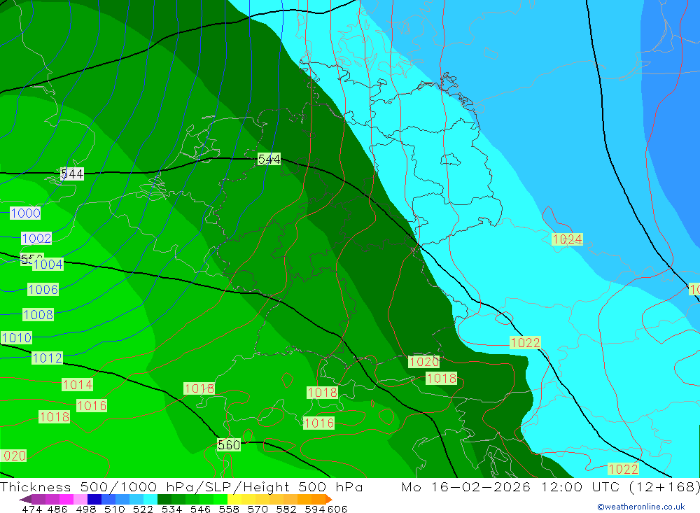Click the 498 legend value

[85, 509]
